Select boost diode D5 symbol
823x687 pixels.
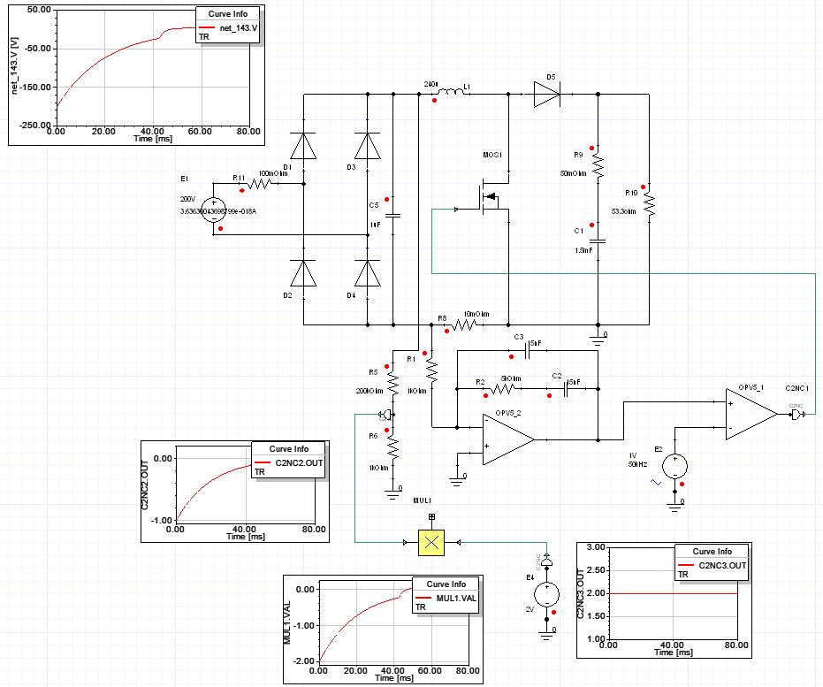click(x=547, y=95)
